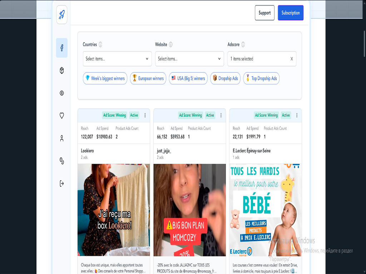
Task: Click the just_jajja_ advertiser name
Action: coord(164,151)
